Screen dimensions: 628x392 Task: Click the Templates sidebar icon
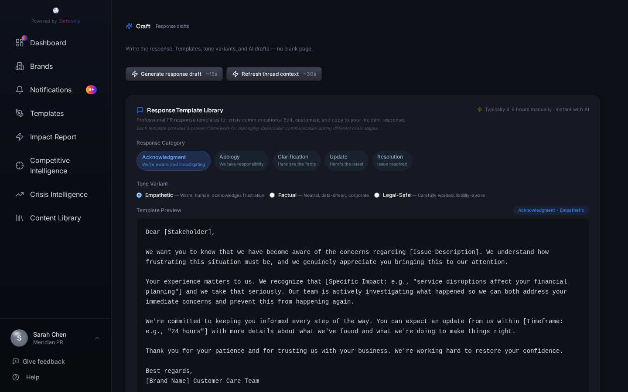tap(20, 113)
